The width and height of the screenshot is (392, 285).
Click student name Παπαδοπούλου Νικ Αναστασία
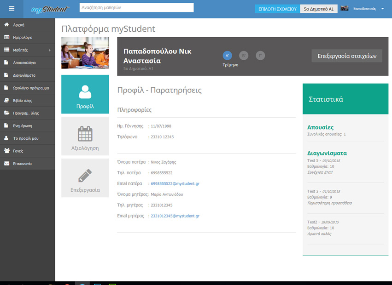[157, 56]
